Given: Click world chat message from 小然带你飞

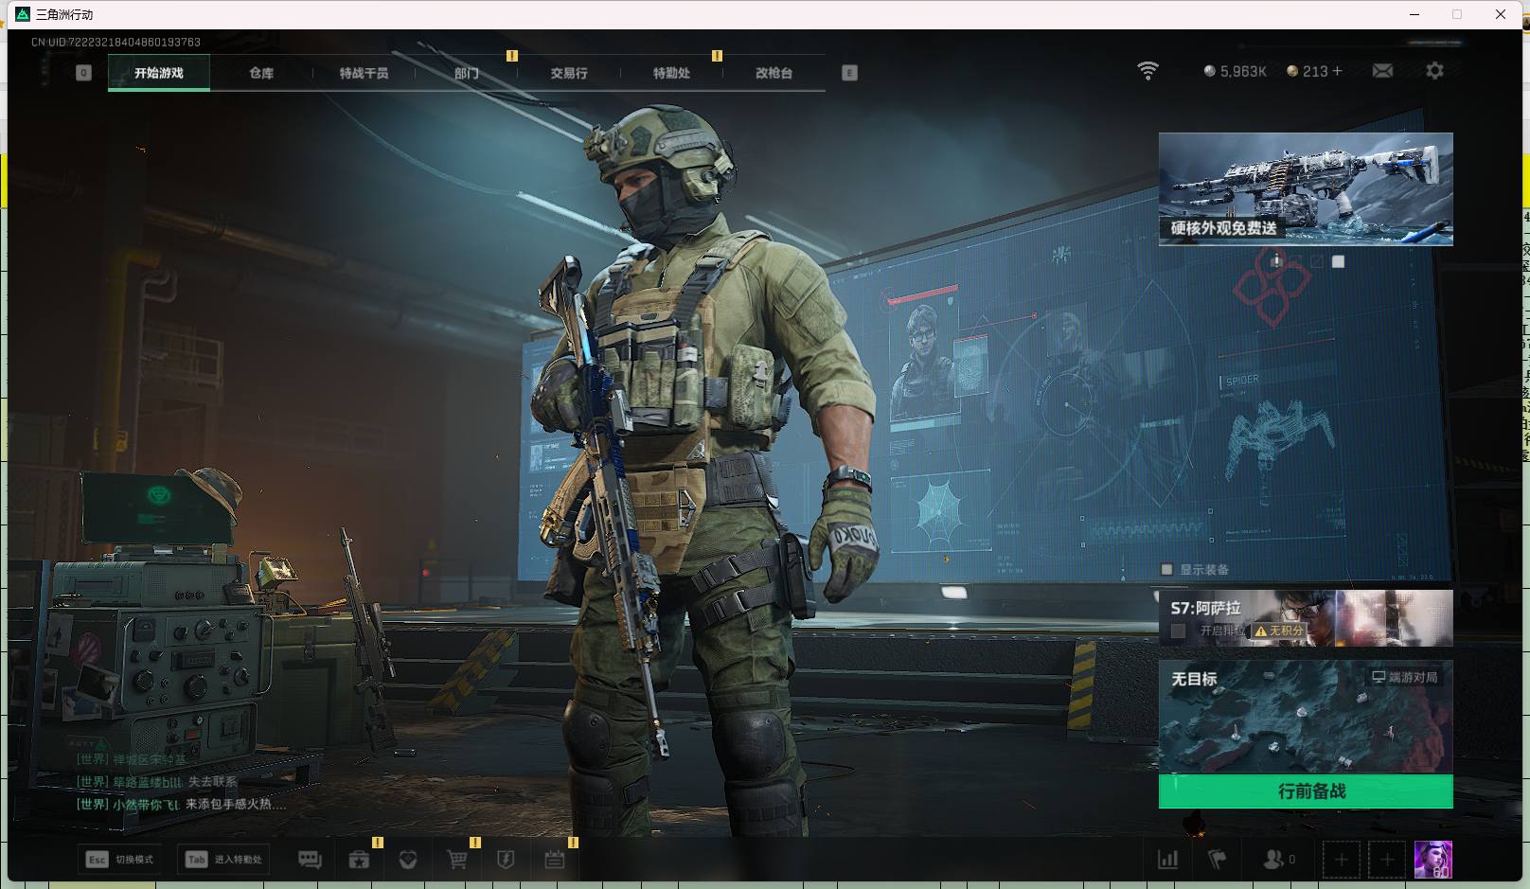Looking at the screenshot, I should click(181, 804).
